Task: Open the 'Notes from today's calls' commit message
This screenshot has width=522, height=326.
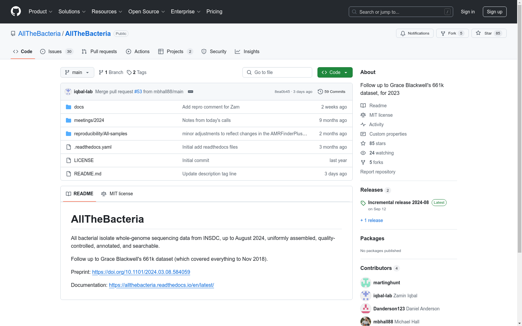Action: pyautogui.click(x=207, y=120)
